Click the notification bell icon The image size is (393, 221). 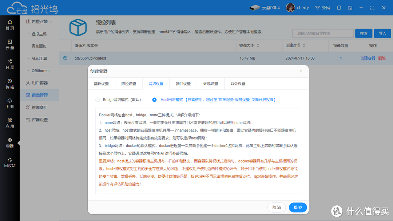[339, 7]
